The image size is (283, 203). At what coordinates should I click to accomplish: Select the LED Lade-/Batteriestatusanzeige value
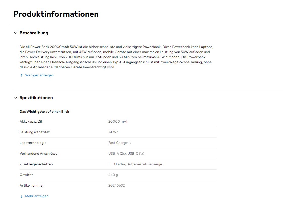pyautogui.click(x=135, y=164)
